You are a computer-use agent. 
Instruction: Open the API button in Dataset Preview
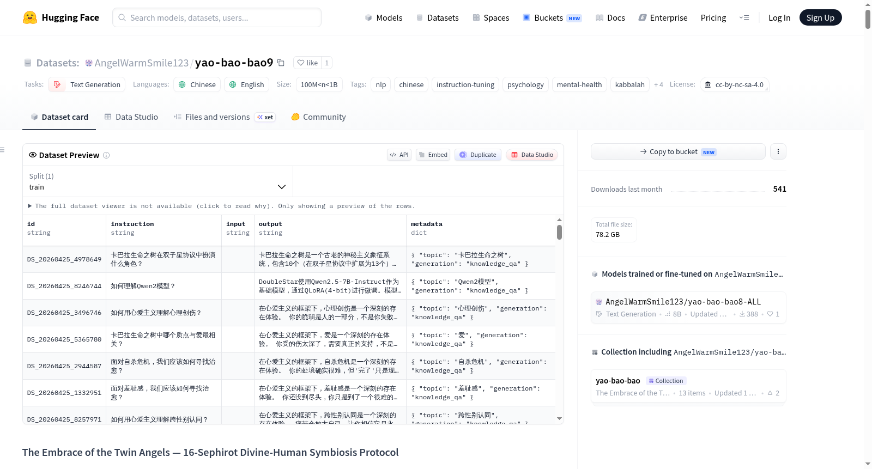[x=399, y=155]
